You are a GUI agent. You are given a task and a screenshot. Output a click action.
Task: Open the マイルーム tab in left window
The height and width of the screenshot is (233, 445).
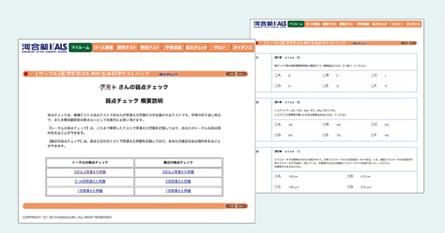(x=80, y=48)
